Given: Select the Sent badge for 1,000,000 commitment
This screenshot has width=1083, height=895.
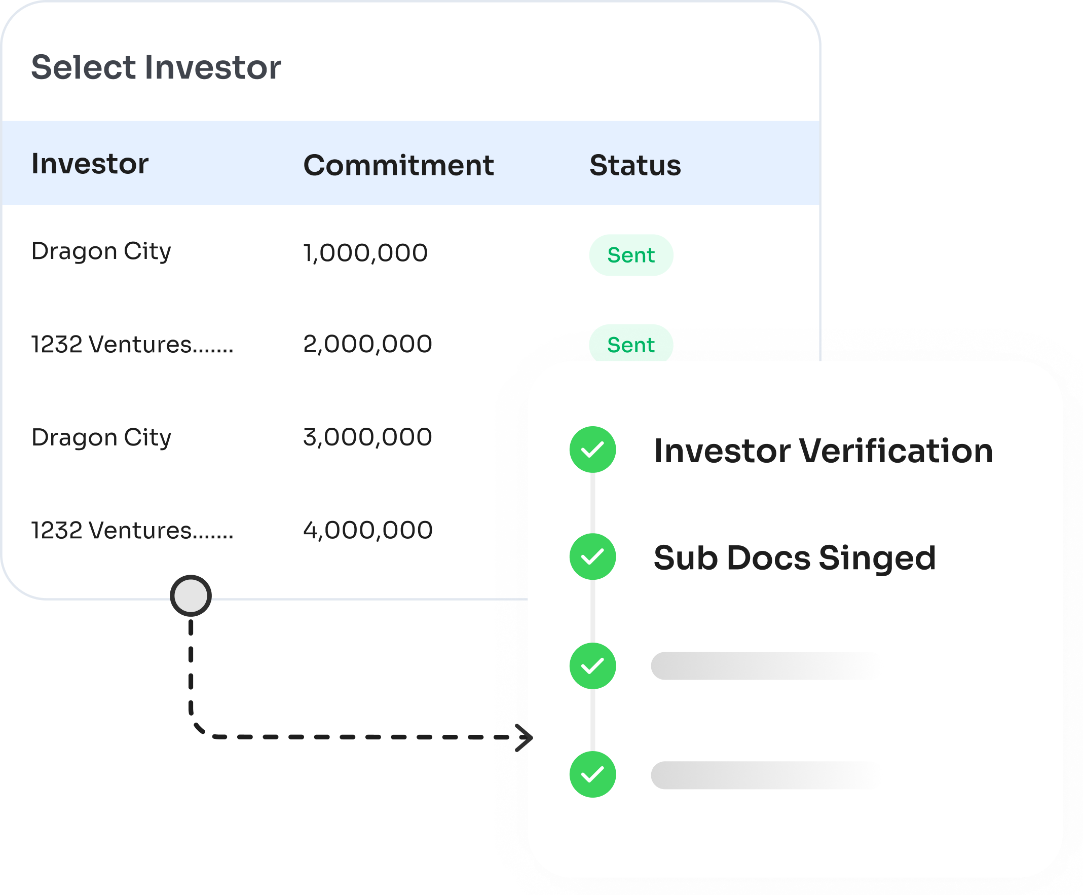Looking at the screenshot, I should [x=631, y=255].
